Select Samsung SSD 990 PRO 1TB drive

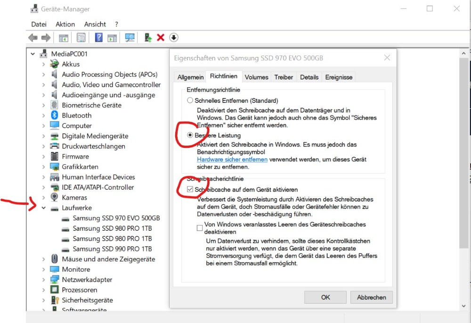(x=112, y=249)
